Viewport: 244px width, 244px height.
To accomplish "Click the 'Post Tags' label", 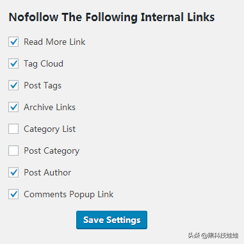I will (42, 86).
